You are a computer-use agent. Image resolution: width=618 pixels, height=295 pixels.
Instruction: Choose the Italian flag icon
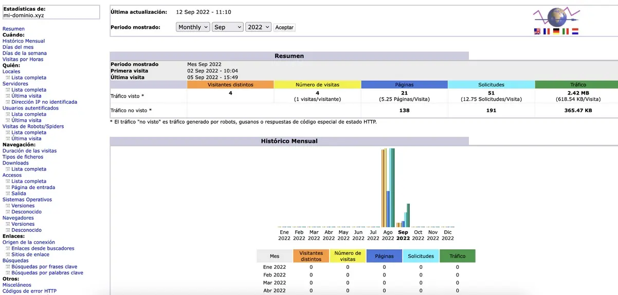point(566,31)
